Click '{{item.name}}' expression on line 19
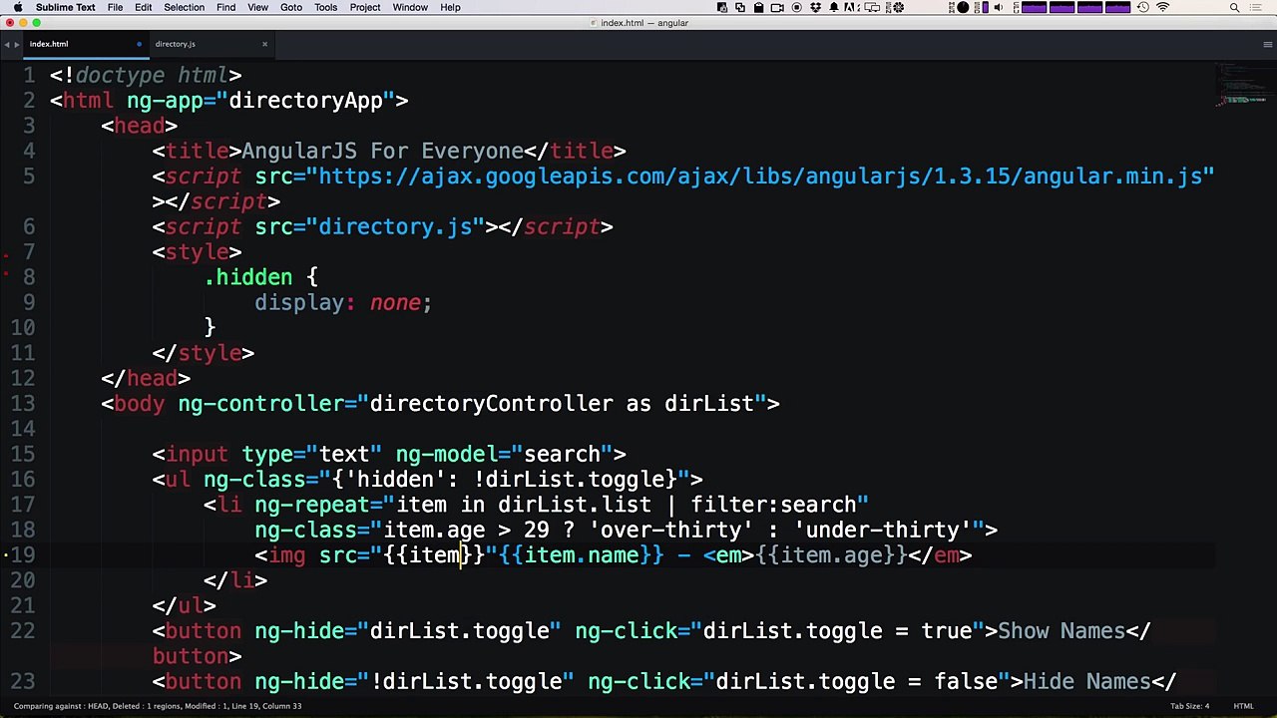The height and width of the screenshot is (718, 1277). [581, 555]
